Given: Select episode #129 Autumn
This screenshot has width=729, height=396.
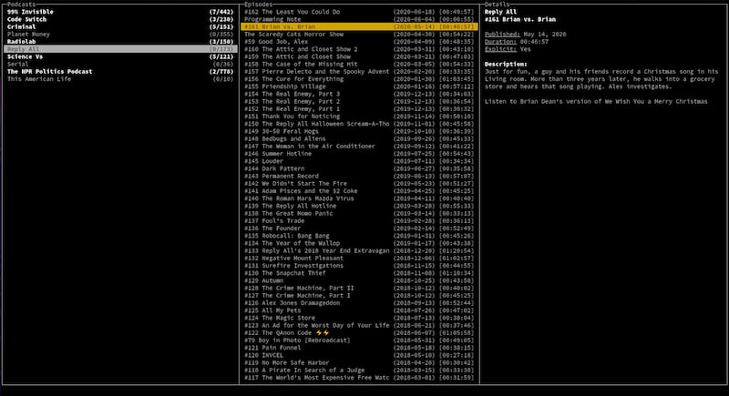Looking at the screenshot, I should pyautogui.click(x=359, y=280).
